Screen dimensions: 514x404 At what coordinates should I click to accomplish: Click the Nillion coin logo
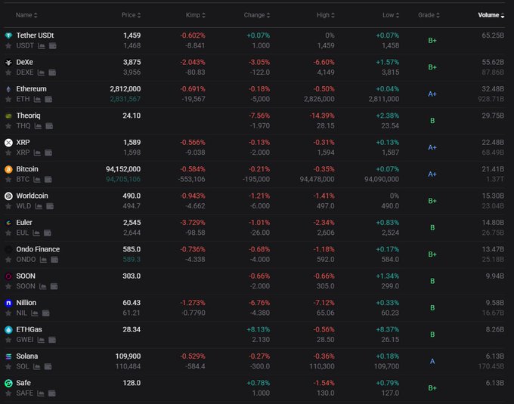8,303
